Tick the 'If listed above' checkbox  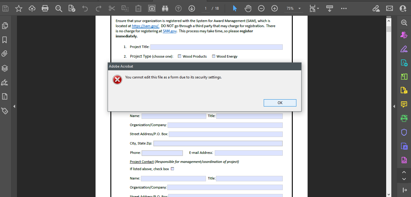(x=172, y=169)
